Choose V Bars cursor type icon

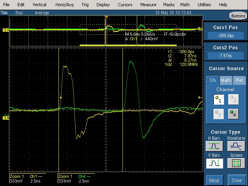tap(214, 163)
